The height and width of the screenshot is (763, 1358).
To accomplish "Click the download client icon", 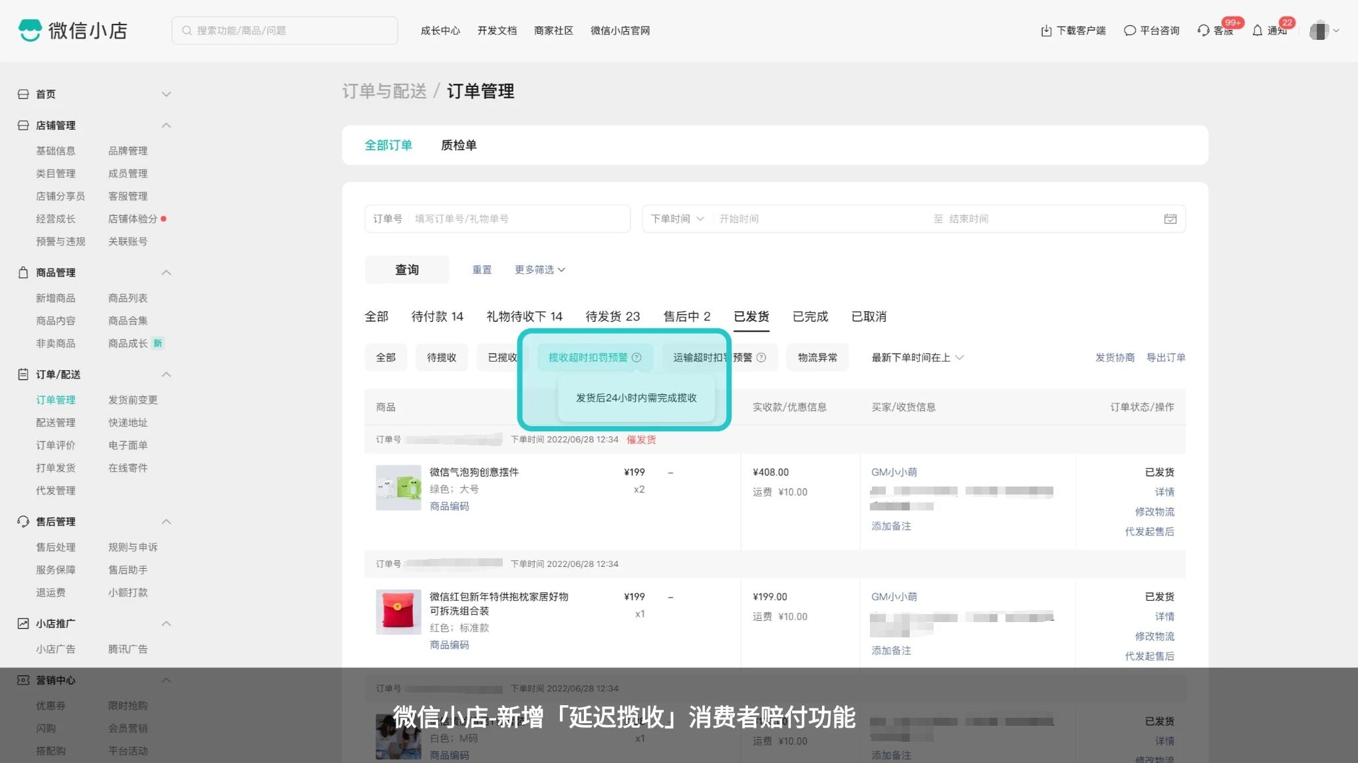I will pyautogui.click(x=1046, y=31).
